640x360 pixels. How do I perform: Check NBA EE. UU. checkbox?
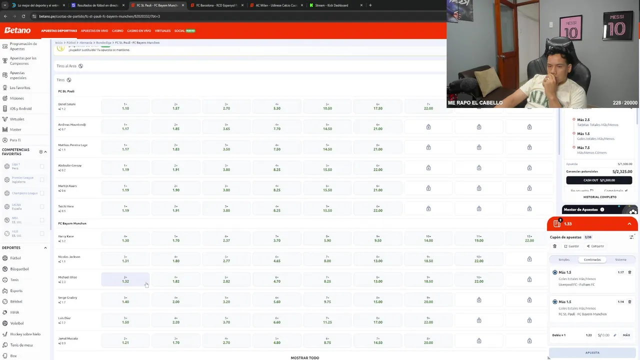pyautogui.click(x=41, y=220)
